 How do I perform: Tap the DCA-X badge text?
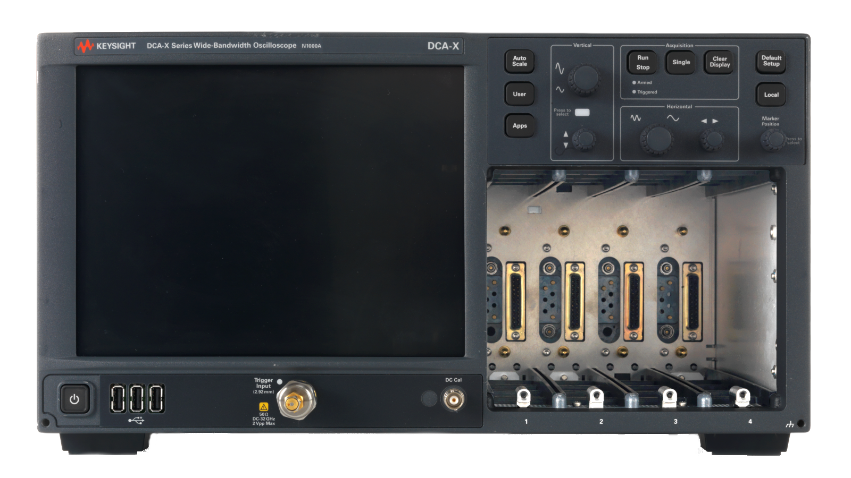(x=443, y=46)
